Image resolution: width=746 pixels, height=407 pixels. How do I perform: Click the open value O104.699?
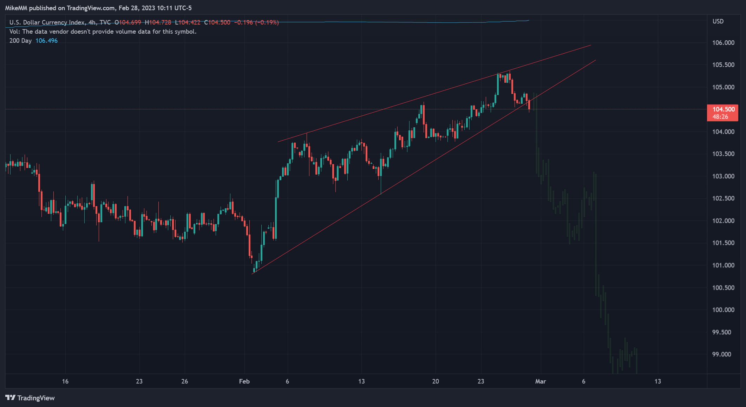tap(128, 22)
